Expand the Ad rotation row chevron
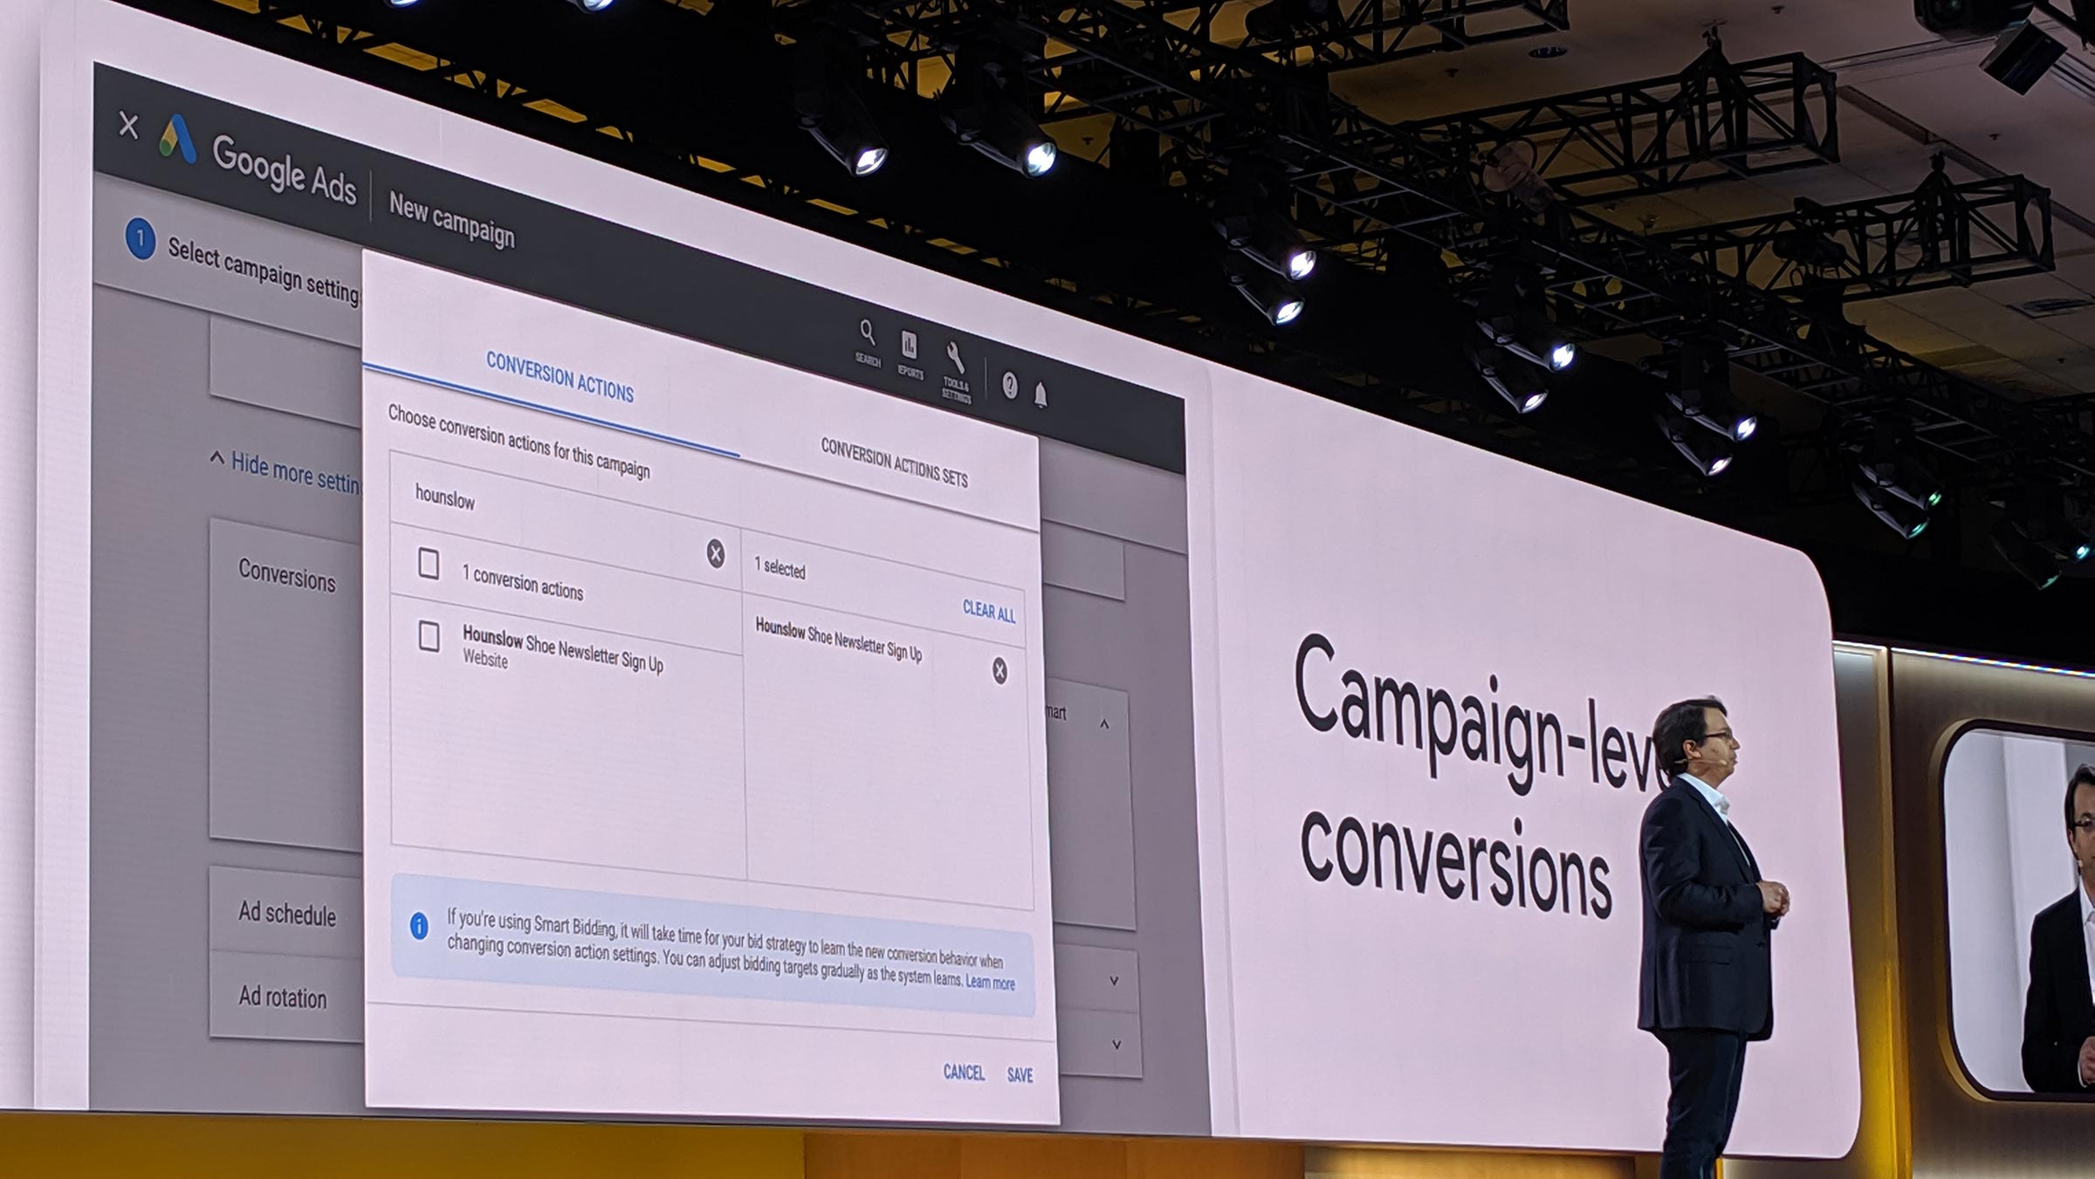This screenshot has height=1179, width=2095. pos(1116,1044)
